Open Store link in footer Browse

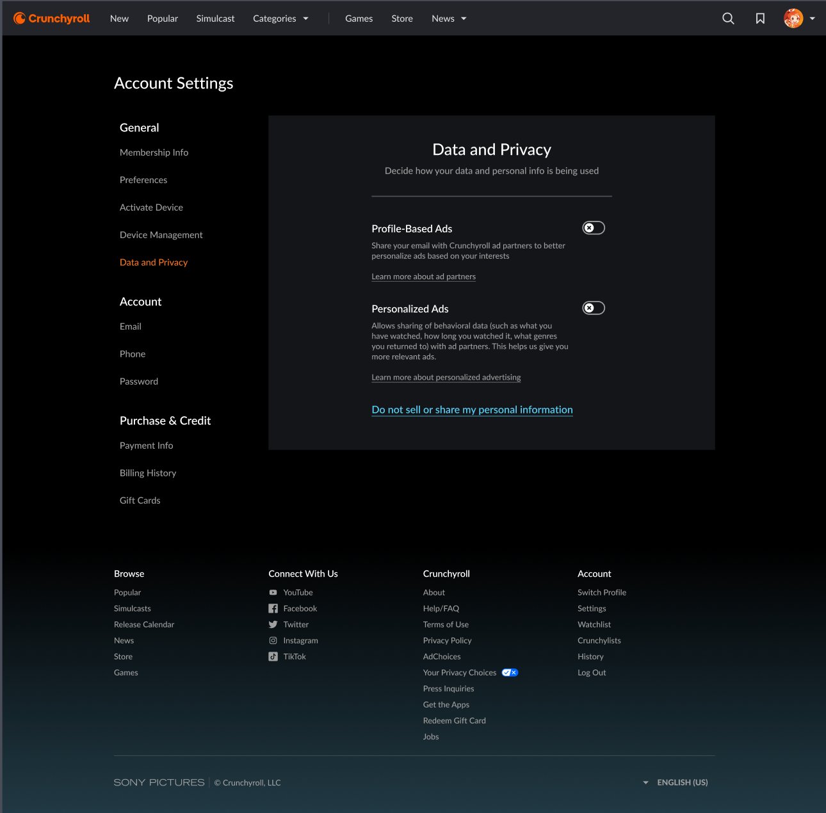[124, 657]
